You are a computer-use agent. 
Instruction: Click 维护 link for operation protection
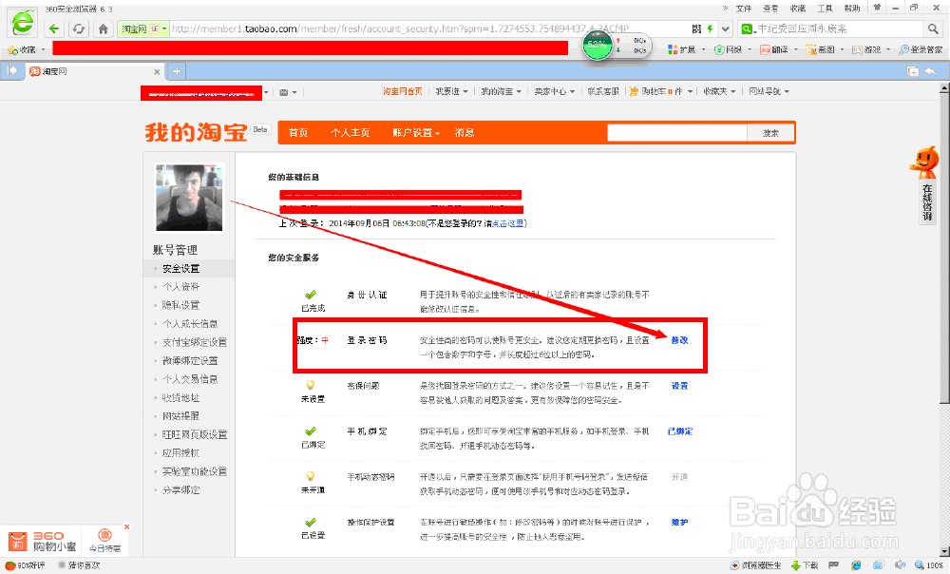(680, 523)
